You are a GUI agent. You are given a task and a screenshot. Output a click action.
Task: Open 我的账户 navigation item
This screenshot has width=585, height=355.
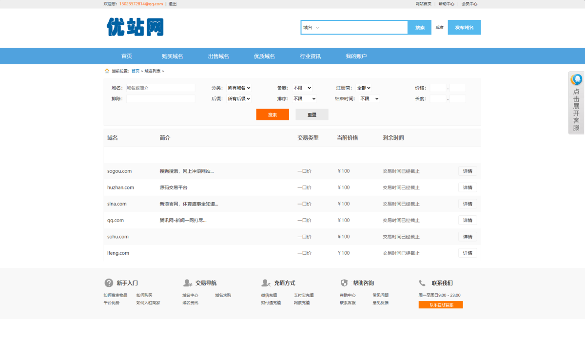(x=356, y=56)
